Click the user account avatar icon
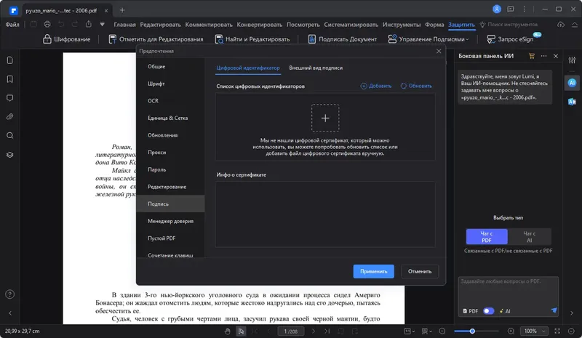This screenshot has height=338, width=582. tap(497, 9)
